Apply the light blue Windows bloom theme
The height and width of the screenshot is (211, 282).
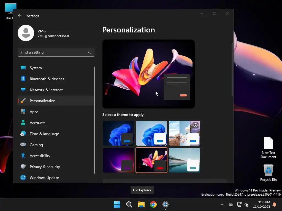[x=151, y=133]
